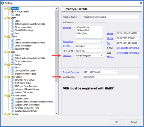Click the Fax link
The height and width of the screenshot is (127, 144).
pos(109,43)
